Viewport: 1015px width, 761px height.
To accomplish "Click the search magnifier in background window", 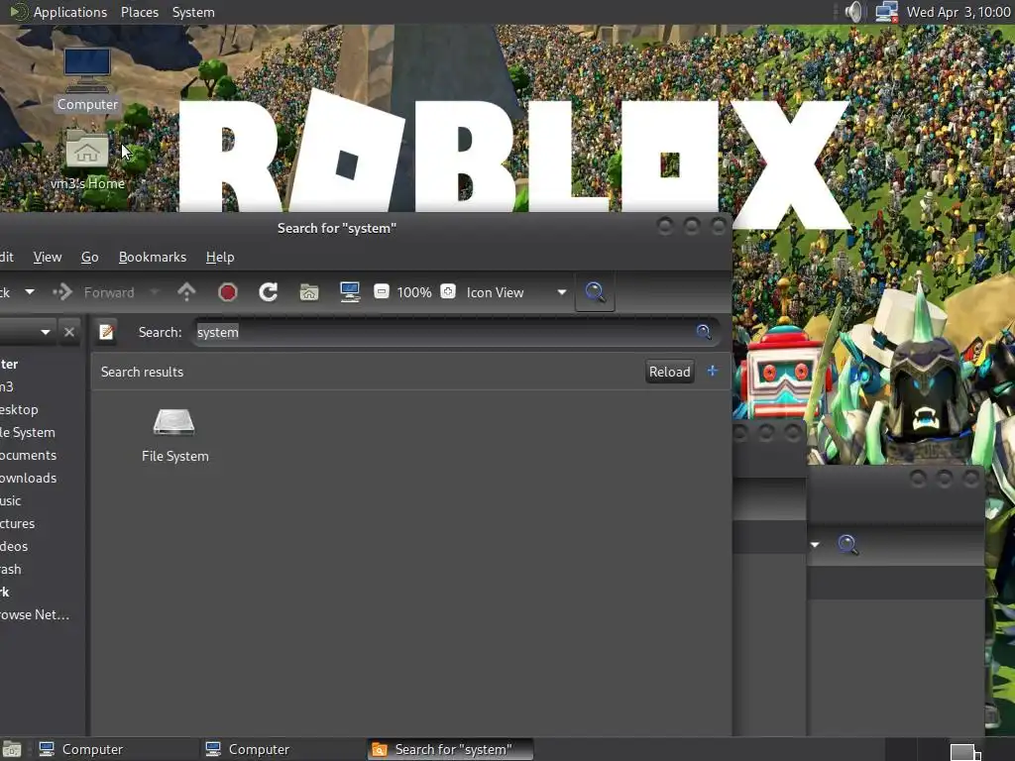I will pyautogui.click(x=848, y=544).
